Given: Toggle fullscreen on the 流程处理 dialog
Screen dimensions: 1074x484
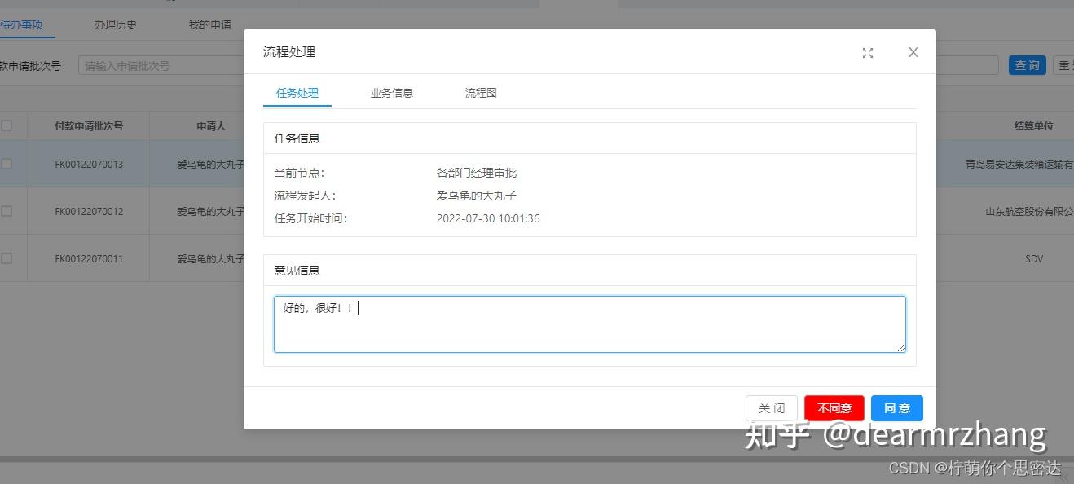Looking at the screenshot, I should pos(867,51).
